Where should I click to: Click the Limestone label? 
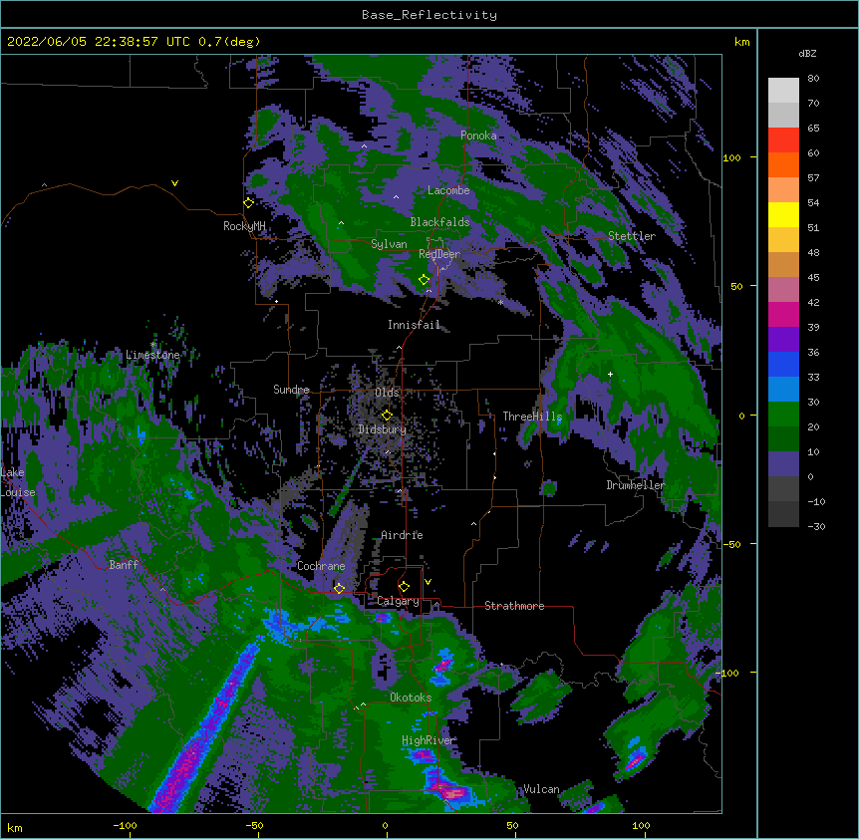click(x=152, y=355)
